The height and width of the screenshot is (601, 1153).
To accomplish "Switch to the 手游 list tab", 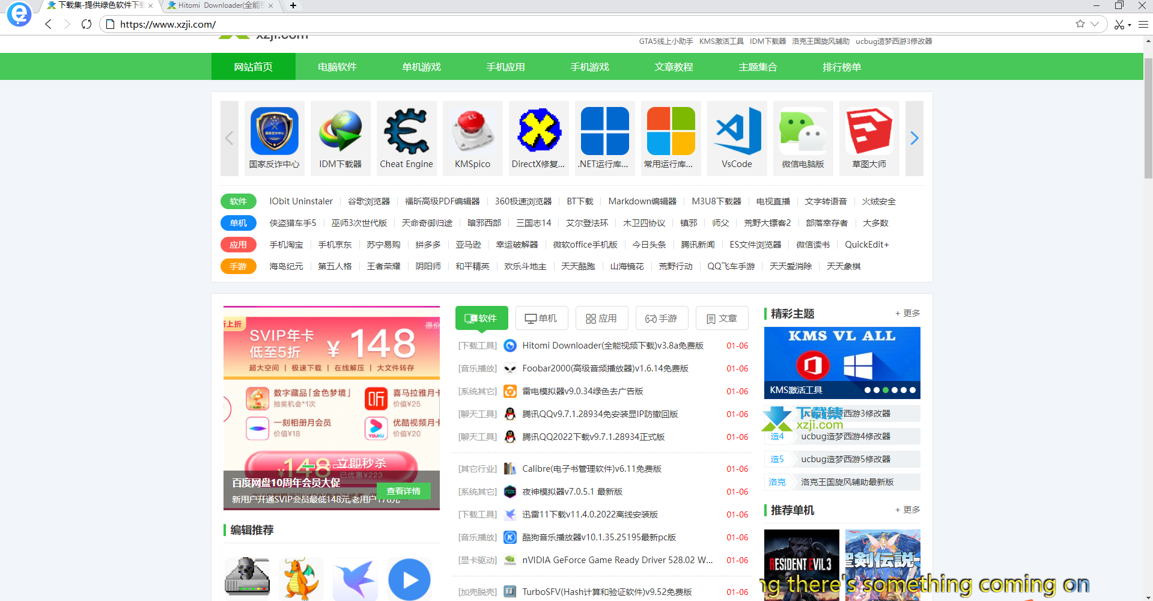I will (662, 318).
